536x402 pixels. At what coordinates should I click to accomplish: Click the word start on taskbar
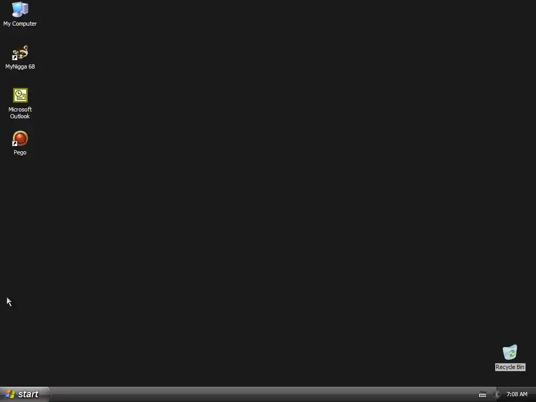tap(28, 394)
